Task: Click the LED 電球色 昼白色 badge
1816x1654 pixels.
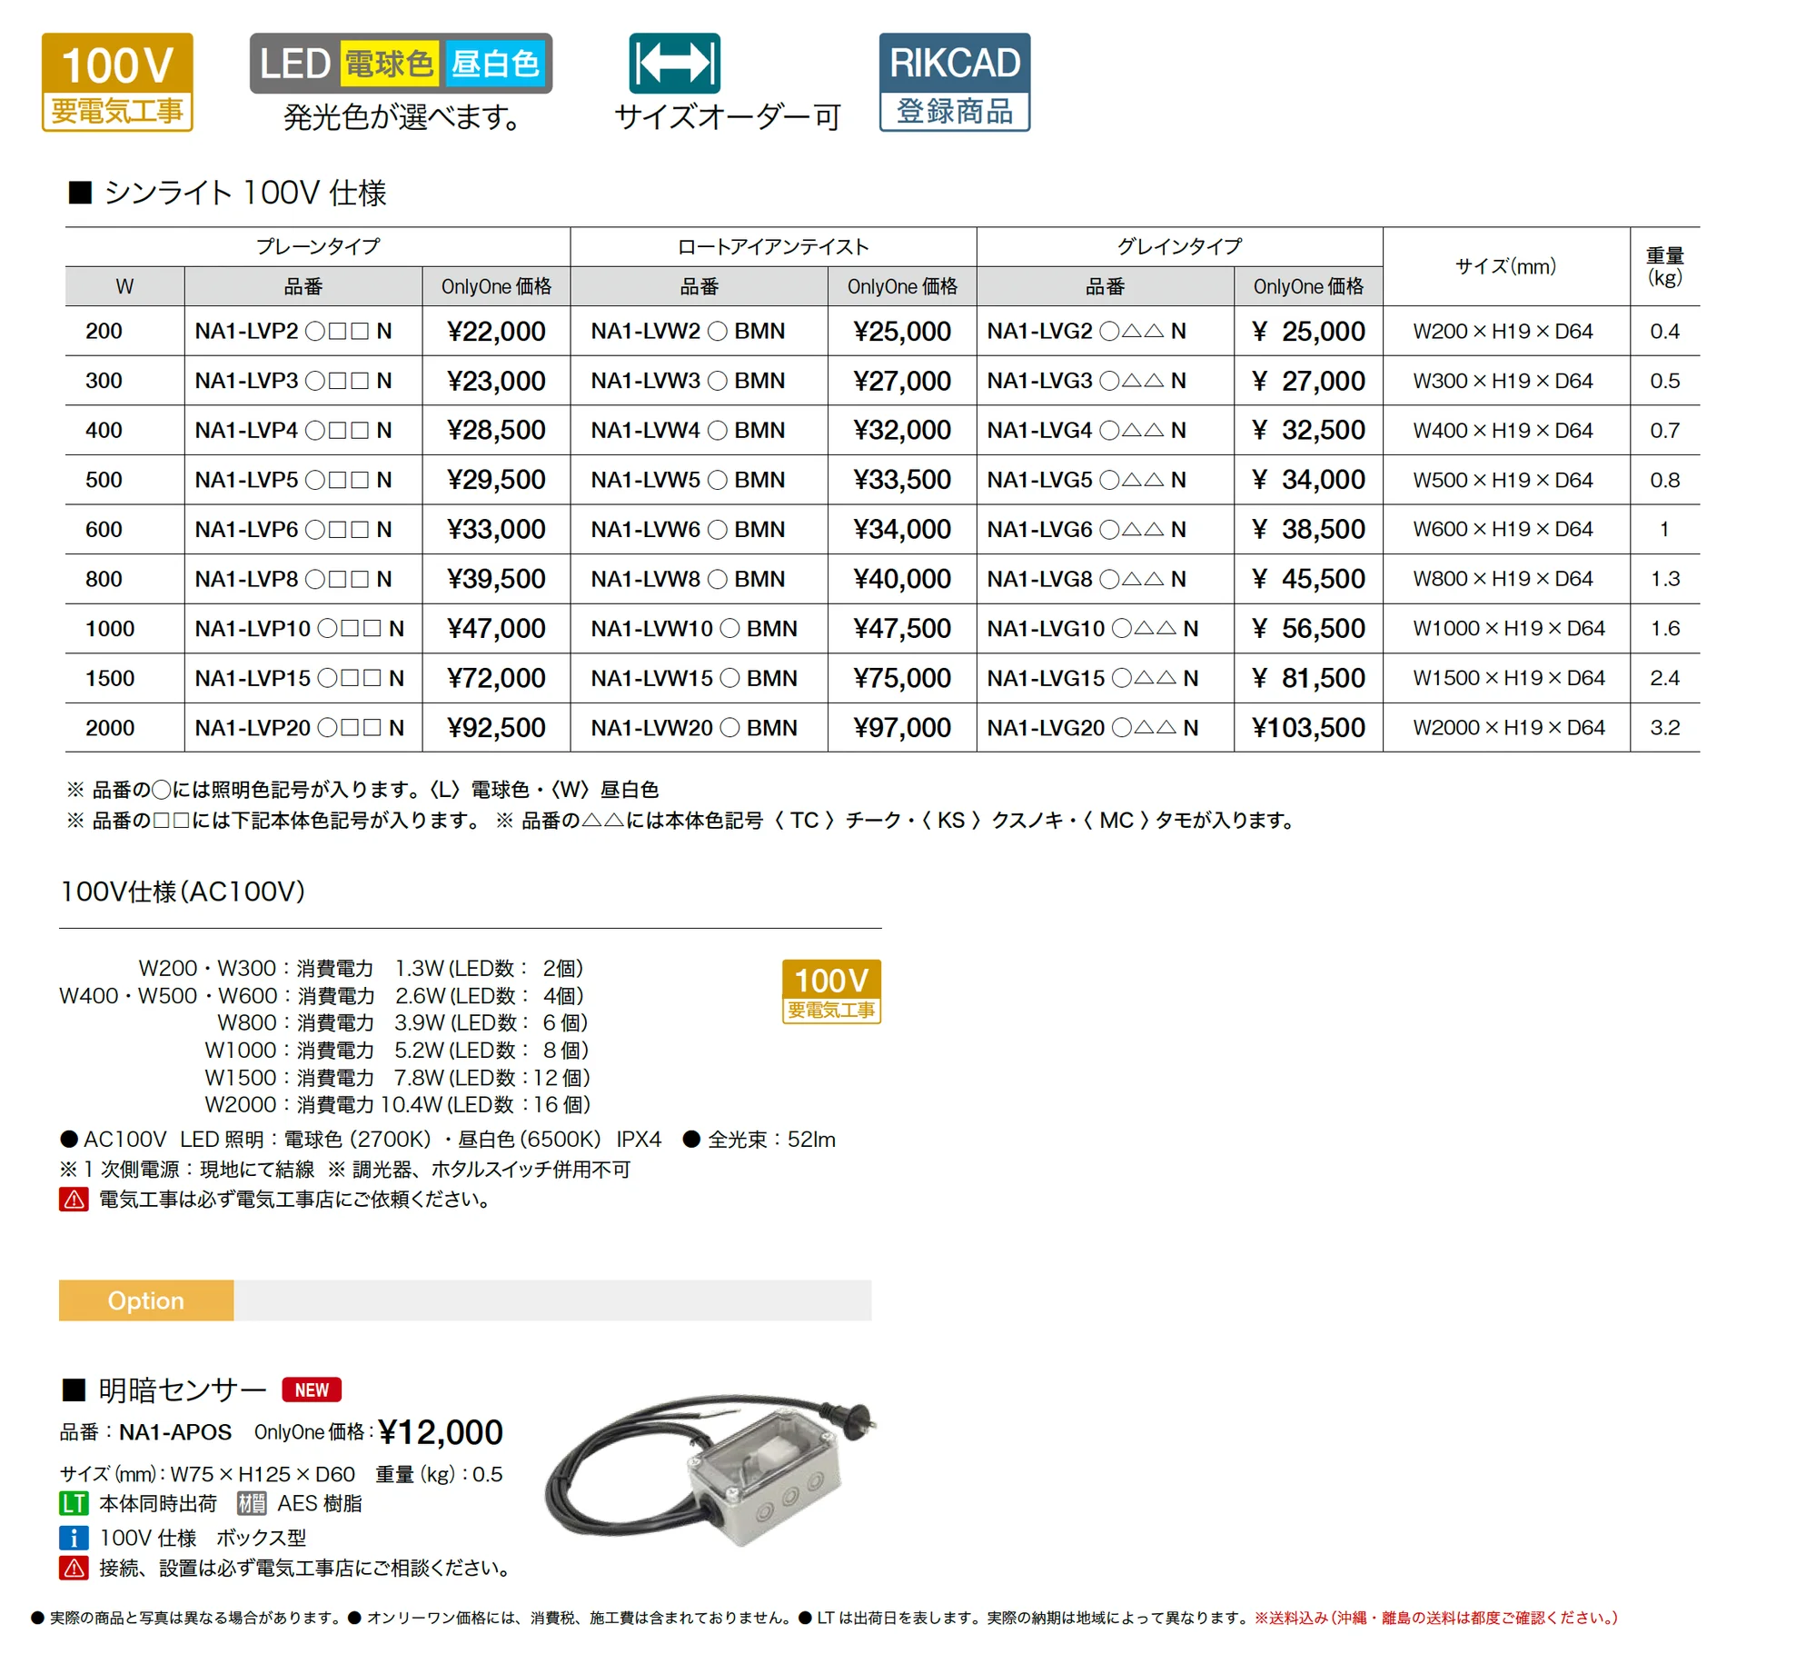Action: 401,64
